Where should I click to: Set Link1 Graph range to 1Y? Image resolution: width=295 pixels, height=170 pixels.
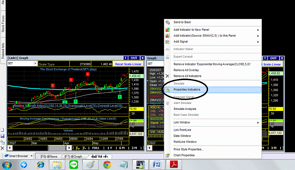click(x=110, y=148)
